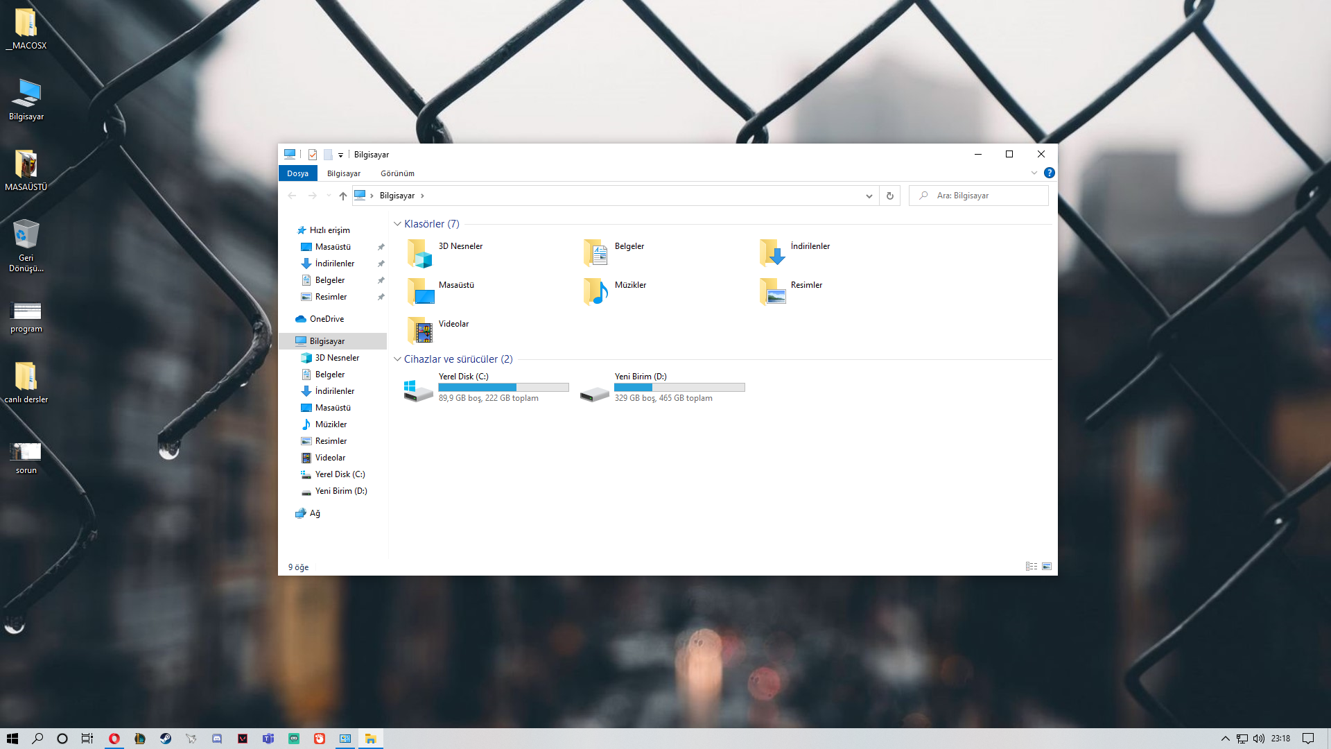This screenshot has height=749, width=1331.
Task: Select OneDrive in navigation pane
Action: (327, 319)
